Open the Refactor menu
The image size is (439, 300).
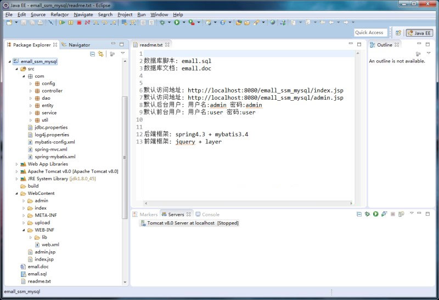pyautogui.click(x=59, y=14)
